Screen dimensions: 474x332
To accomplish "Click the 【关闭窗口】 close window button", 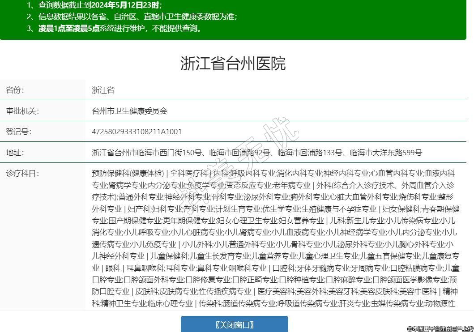I will [x=234, y=324].
